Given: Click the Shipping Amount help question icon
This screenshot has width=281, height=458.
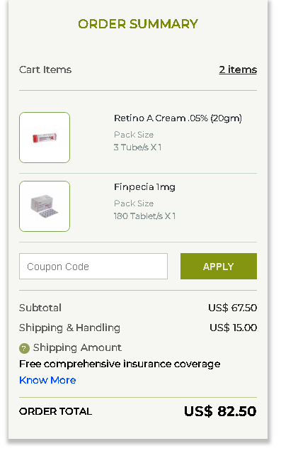Looking at the screenshot, I should point(24,348).
